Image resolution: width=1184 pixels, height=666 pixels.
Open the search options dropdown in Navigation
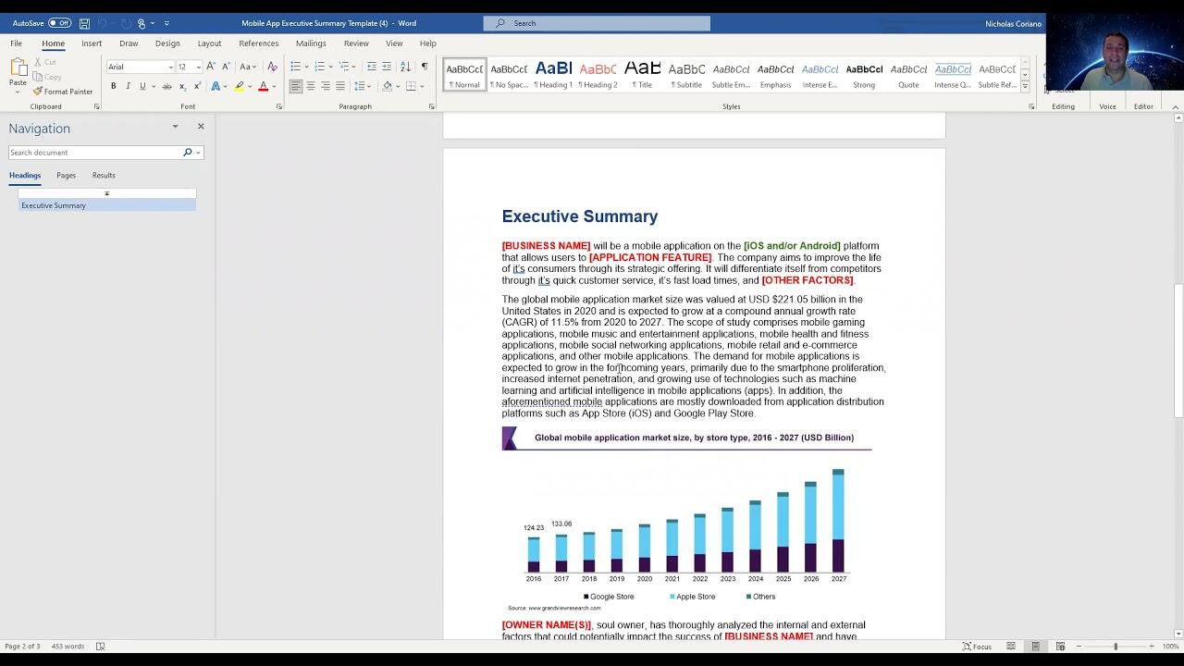[198, 153]
